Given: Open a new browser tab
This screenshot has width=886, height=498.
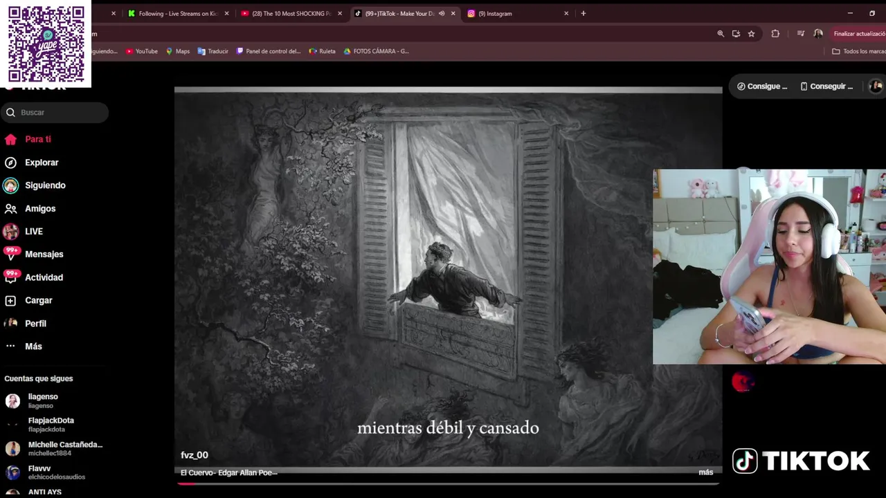Looking at the screenshot, I should (x=584, y=13).
